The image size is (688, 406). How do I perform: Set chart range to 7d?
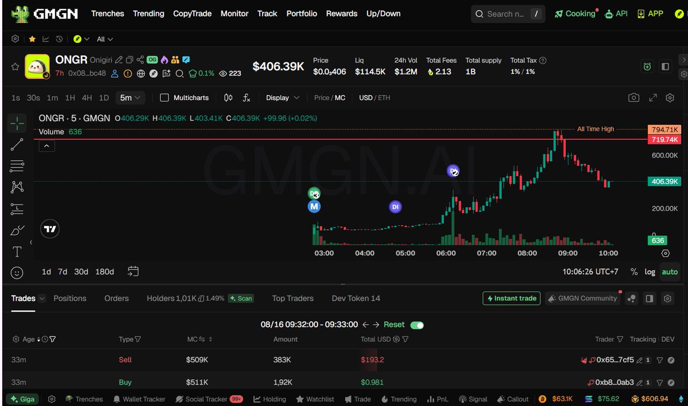62,272
